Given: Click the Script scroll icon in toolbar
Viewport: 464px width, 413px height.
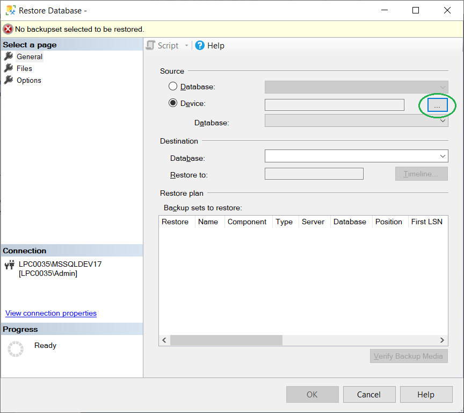Looking at the screenshot, I should pos(151,46).
